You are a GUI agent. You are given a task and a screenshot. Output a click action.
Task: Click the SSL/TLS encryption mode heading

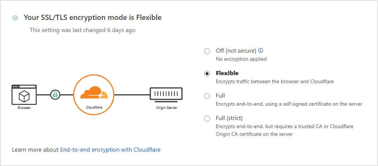click(93, 17)
